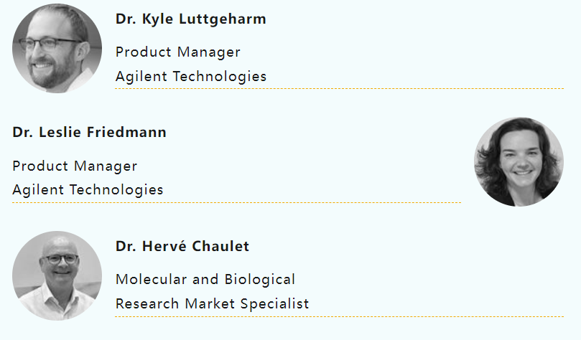
Task: Click the dotted divider below Hervé Chaulet's entry
Action: (339, 316)
